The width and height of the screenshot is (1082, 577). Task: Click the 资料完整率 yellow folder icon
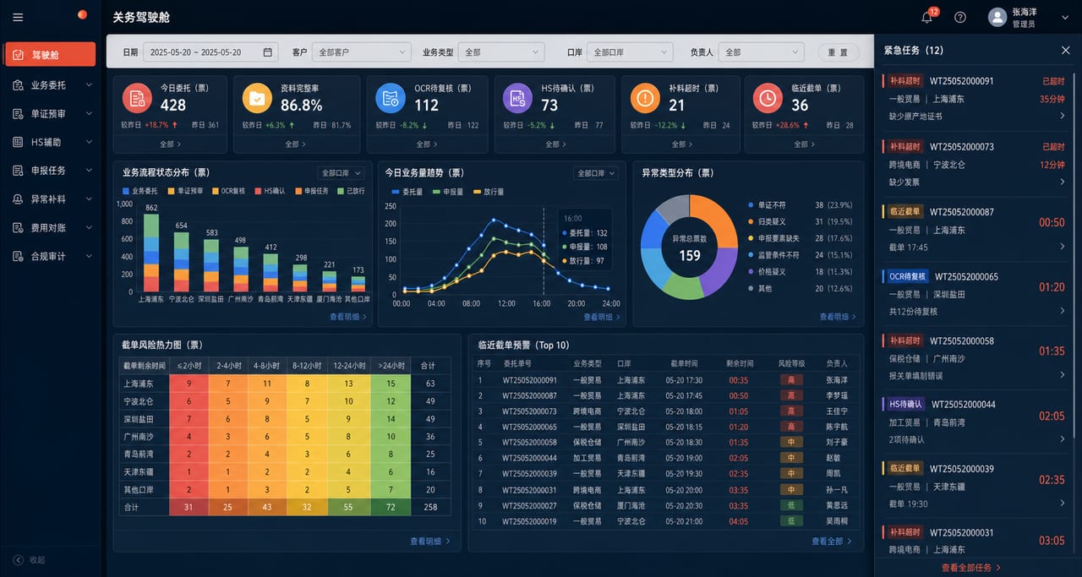[x=257, y=98]
